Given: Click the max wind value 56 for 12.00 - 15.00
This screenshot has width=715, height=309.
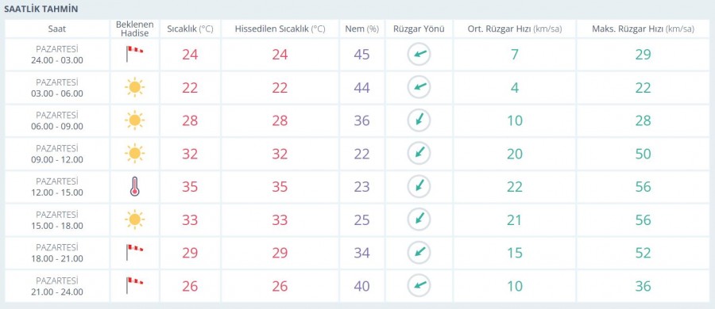Looking at the screenshot, I should 643,186.
